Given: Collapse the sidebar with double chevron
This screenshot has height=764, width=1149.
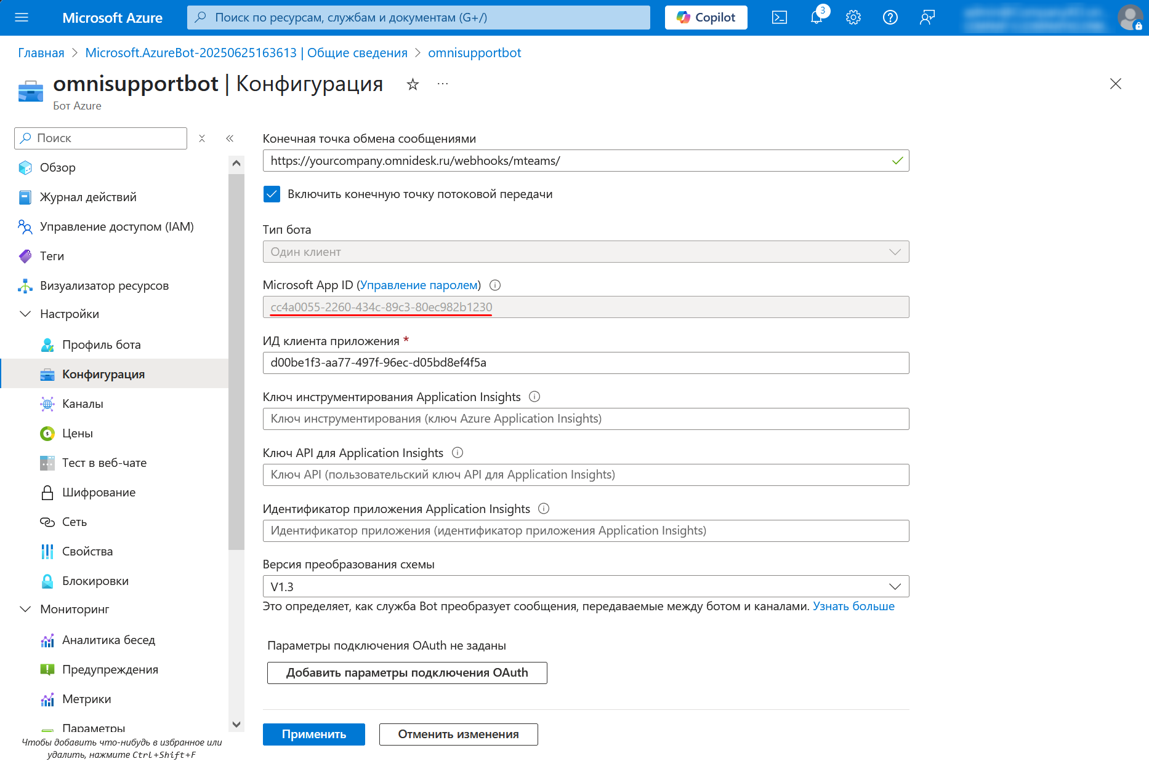Looking at the screenshot, I should coord(230,138).
